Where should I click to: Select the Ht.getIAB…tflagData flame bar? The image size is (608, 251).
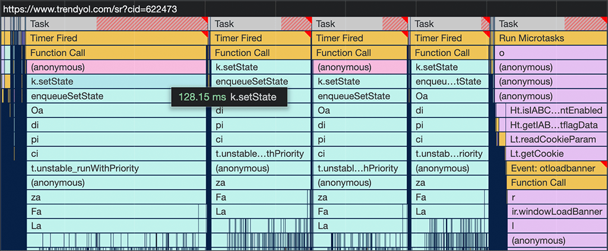click(556, 125)
